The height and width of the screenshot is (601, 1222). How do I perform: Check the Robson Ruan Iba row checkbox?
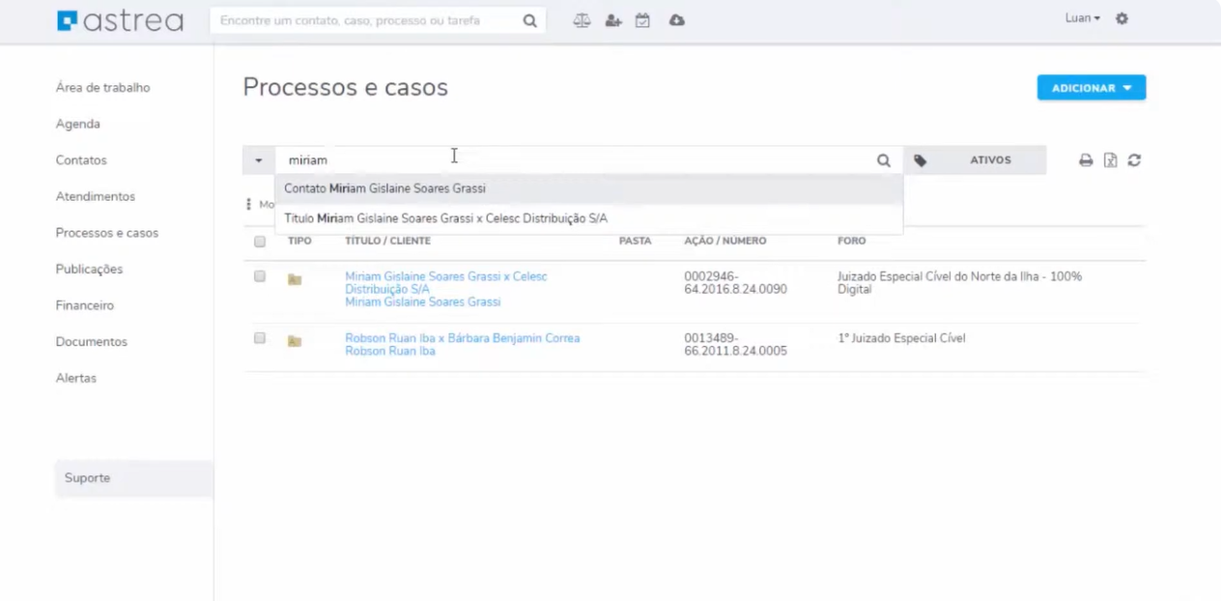point(260,338)
